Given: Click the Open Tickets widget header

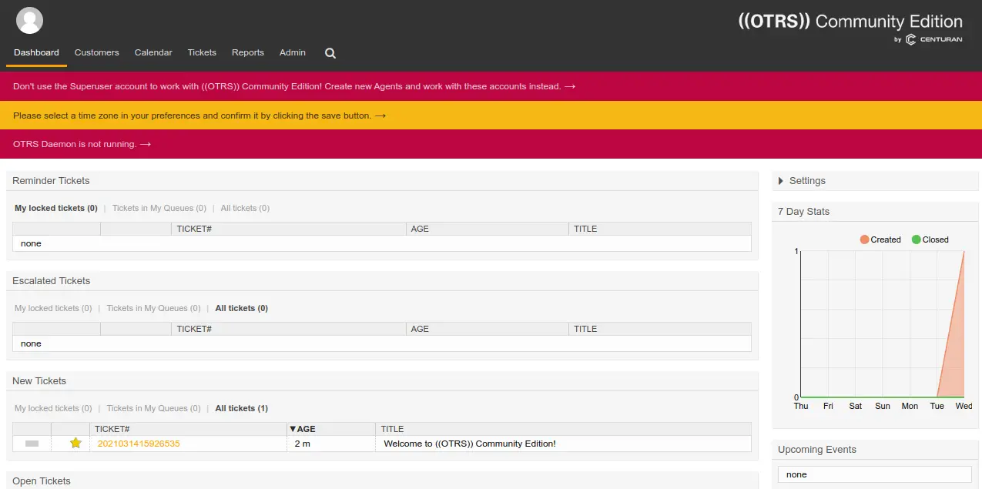Looking at the screenshot, I should click(382, 481).
